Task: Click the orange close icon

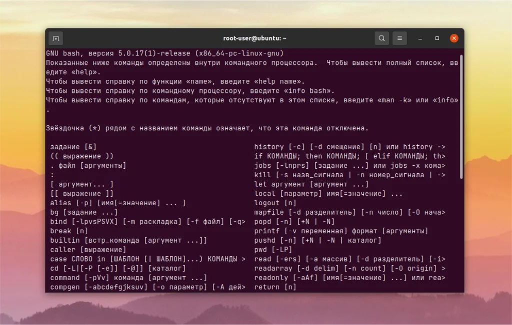Action: click(454, 38)
